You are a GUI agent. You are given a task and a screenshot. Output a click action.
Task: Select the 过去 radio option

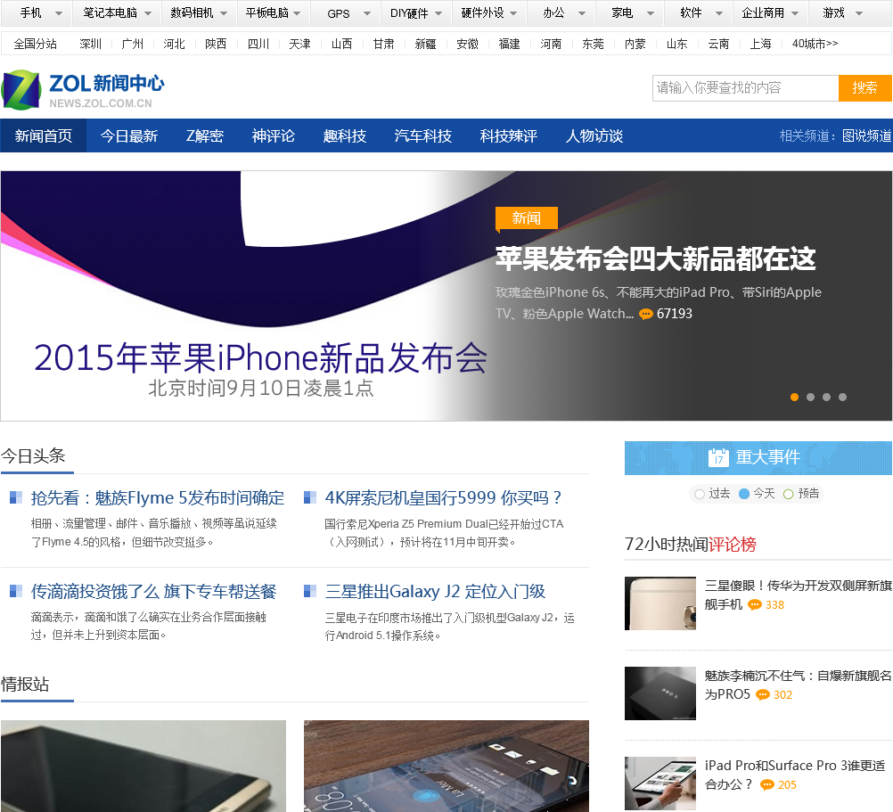[700, 495]
